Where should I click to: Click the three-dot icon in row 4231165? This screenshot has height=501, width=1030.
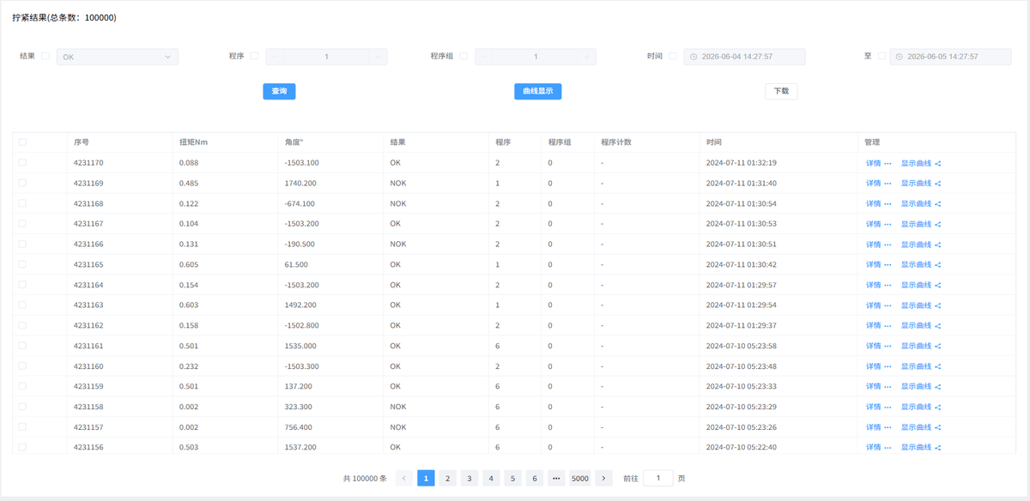(x=888, y=264)
